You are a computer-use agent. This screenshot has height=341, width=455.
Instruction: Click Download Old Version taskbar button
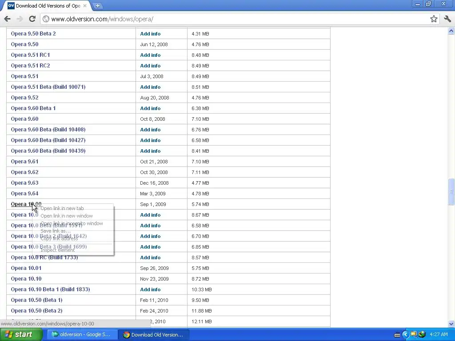point(154,335)
